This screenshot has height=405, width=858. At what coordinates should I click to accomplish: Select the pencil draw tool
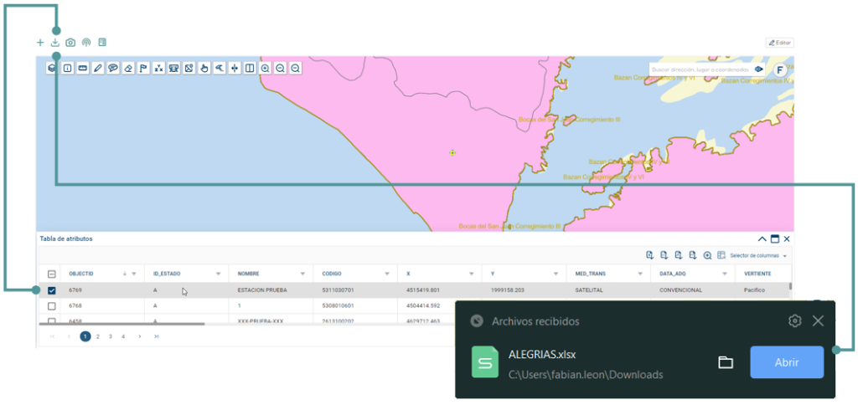pyautogui.click(x=98, y=69)
